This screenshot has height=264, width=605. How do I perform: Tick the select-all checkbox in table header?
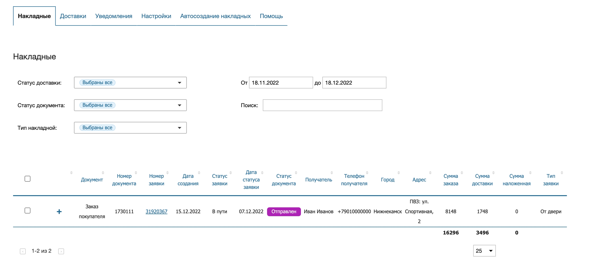[28, 179]
